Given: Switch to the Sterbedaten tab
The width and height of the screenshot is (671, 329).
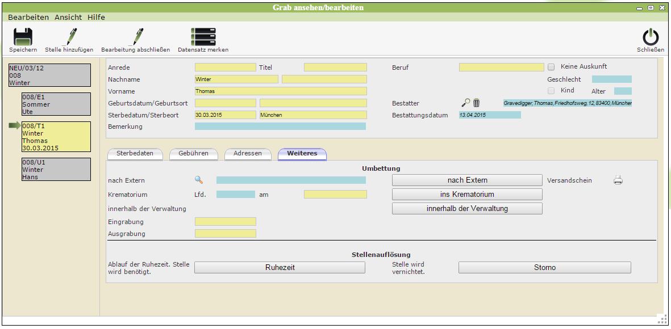Looking at the screenshot, I should [135, 154].
